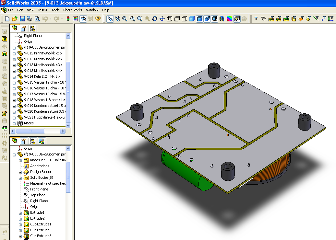
Task: Expand the Solid Bodies(8) folder
Action: (x=20, y=178)
